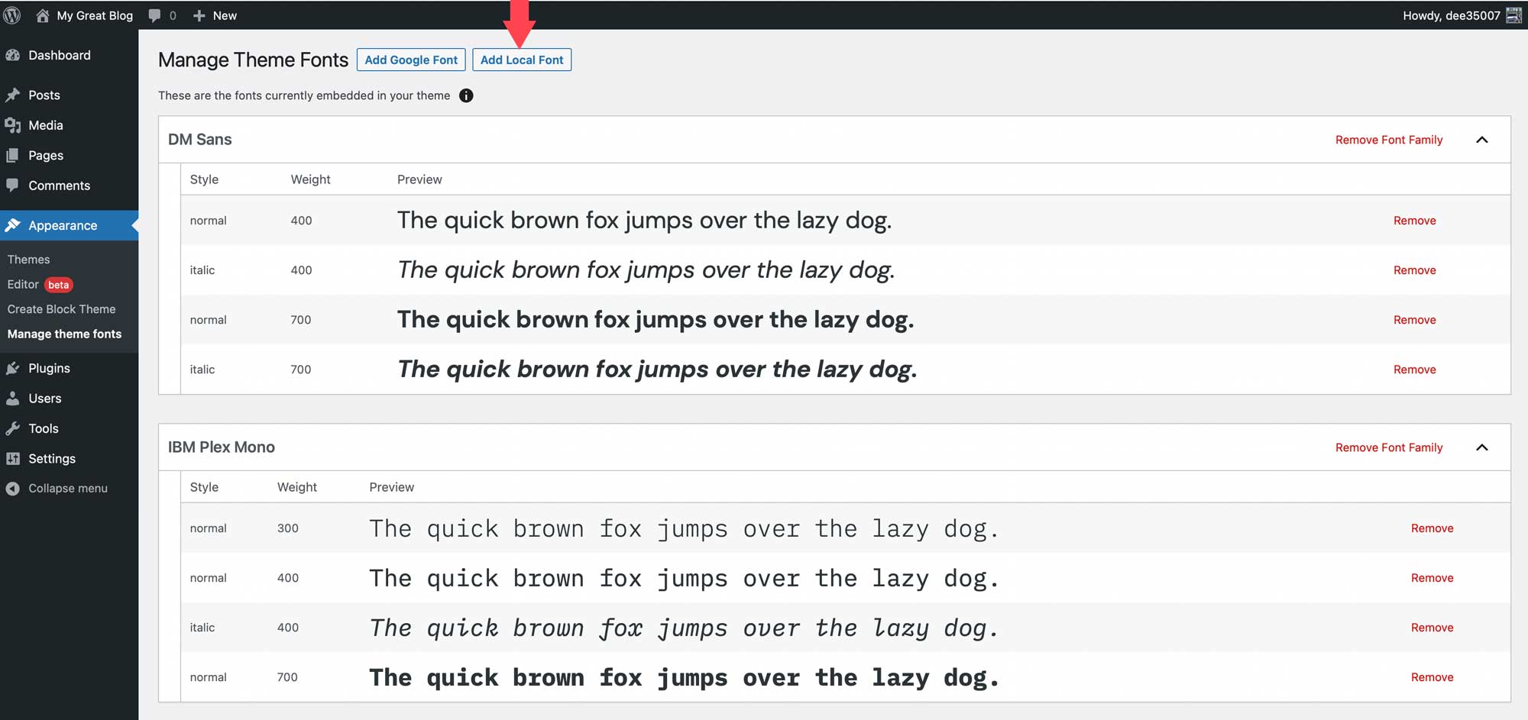Click the Add Local Font button
This screenshot has width=1528, height=720.
[x=522, y=60]
